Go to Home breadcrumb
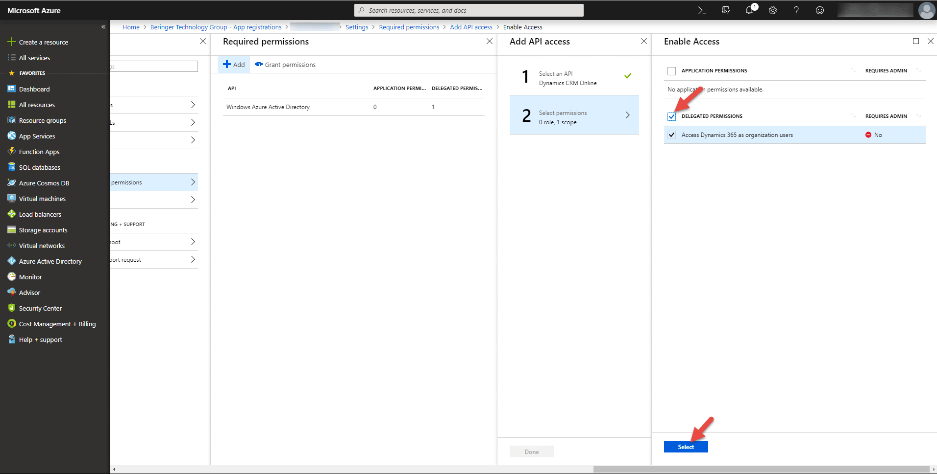 pyautogui.click(x=131, y=27)
